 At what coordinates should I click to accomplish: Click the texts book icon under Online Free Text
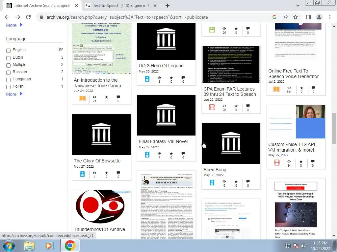(x=276, y=89)
